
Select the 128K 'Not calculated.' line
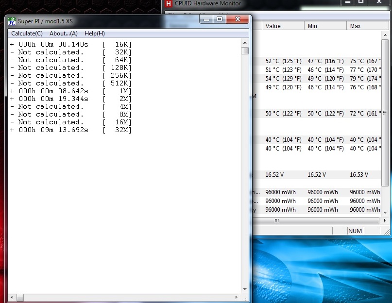coord(70,68)
